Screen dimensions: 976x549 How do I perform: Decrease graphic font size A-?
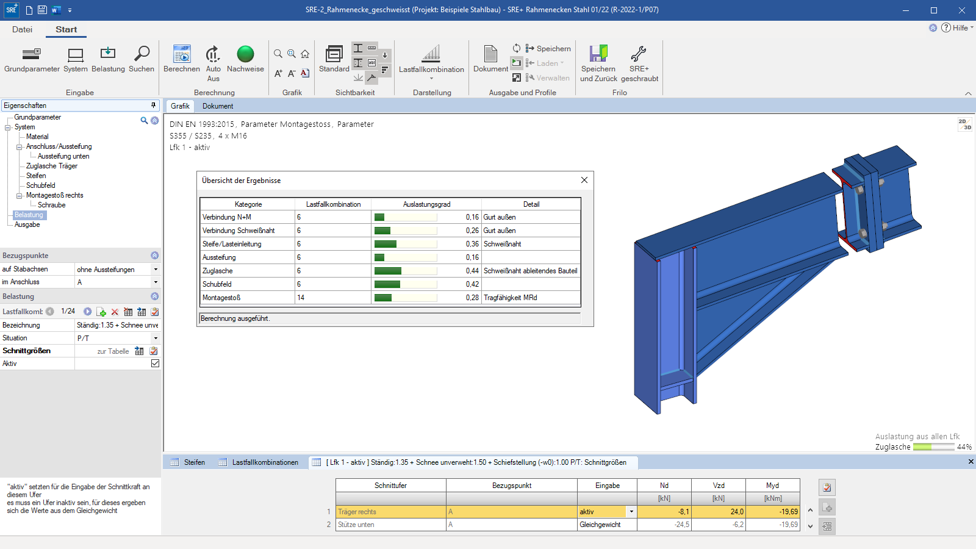[292, 73]
